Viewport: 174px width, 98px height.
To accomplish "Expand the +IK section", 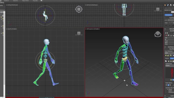I will (x=166, y=39).
